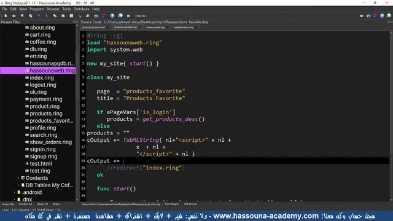
Task: Open the Help menu
Action: click(x=96, y=9)
